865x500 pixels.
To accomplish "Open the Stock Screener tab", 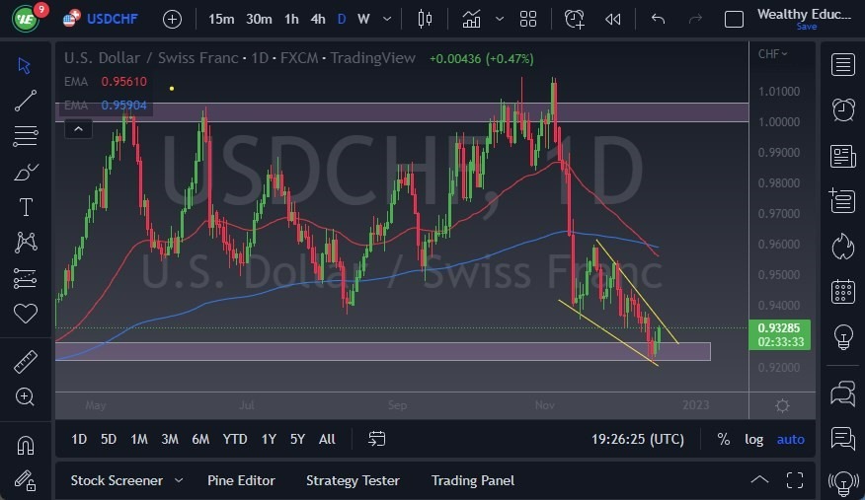I will [117, 480].
